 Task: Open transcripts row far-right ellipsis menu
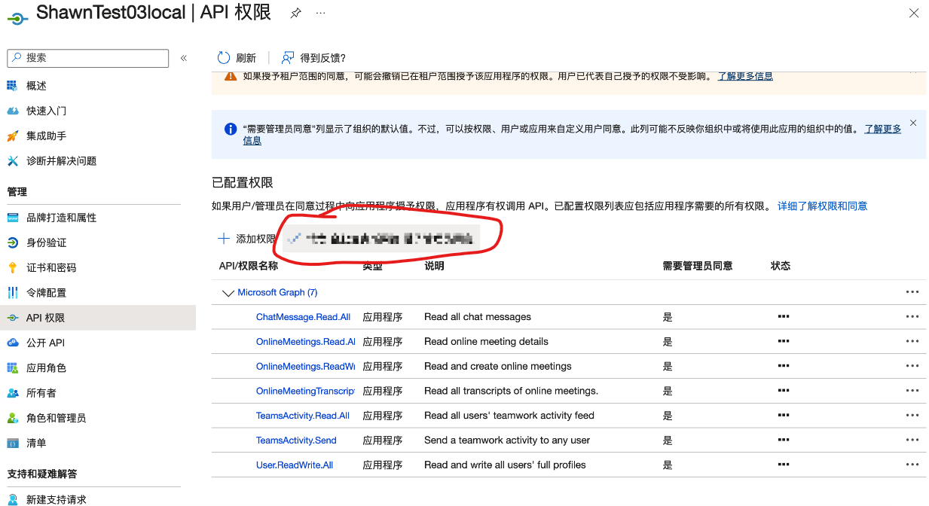912,391
